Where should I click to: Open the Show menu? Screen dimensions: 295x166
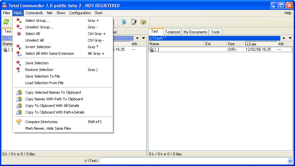click(x=61, y=13)
